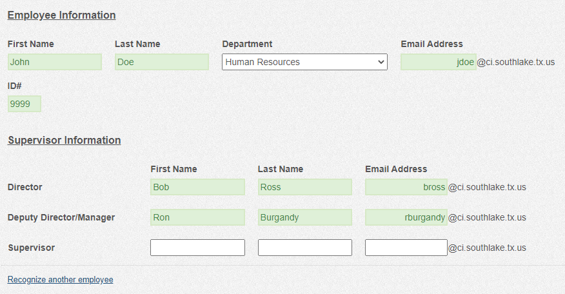Click the employee First Name field John
Viewport: 565px width, 294px height.
click(55, 62)
